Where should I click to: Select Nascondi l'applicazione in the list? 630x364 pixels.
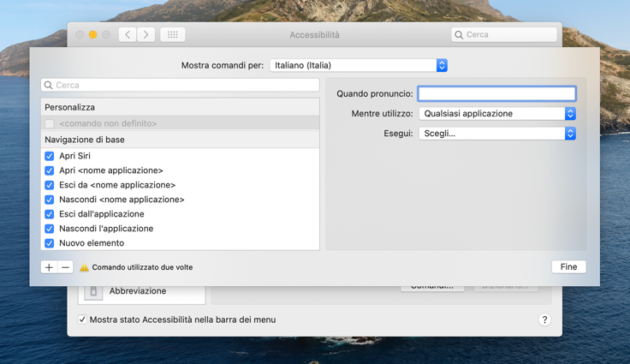pyautogui.click(x=180, y=229)
